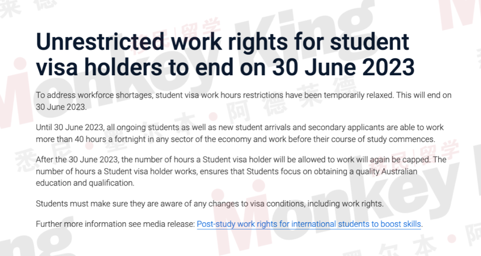Click the "Unrestricted work rights" page heading

pyautogui.click(x=225, y=54)
